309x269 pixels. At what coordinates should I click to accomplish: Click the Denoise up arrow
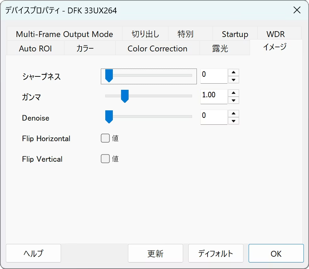point(234,113)
